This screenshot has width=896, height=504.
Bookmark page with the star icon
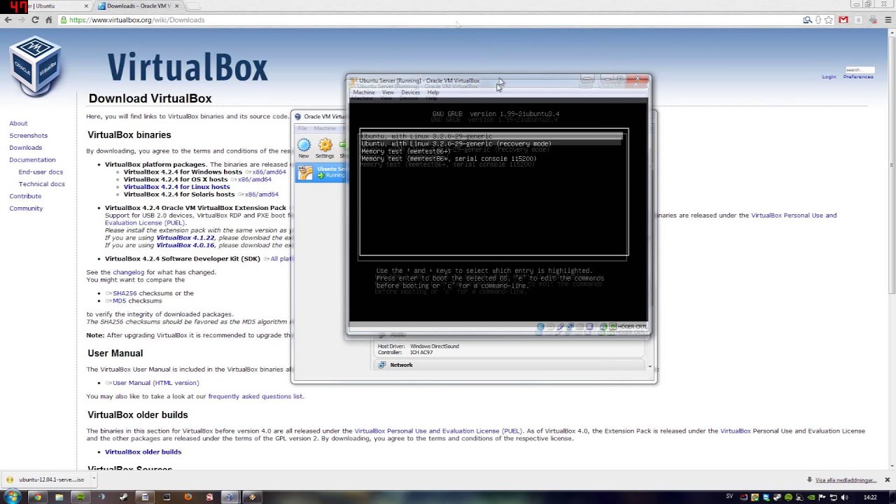[829, 20]
